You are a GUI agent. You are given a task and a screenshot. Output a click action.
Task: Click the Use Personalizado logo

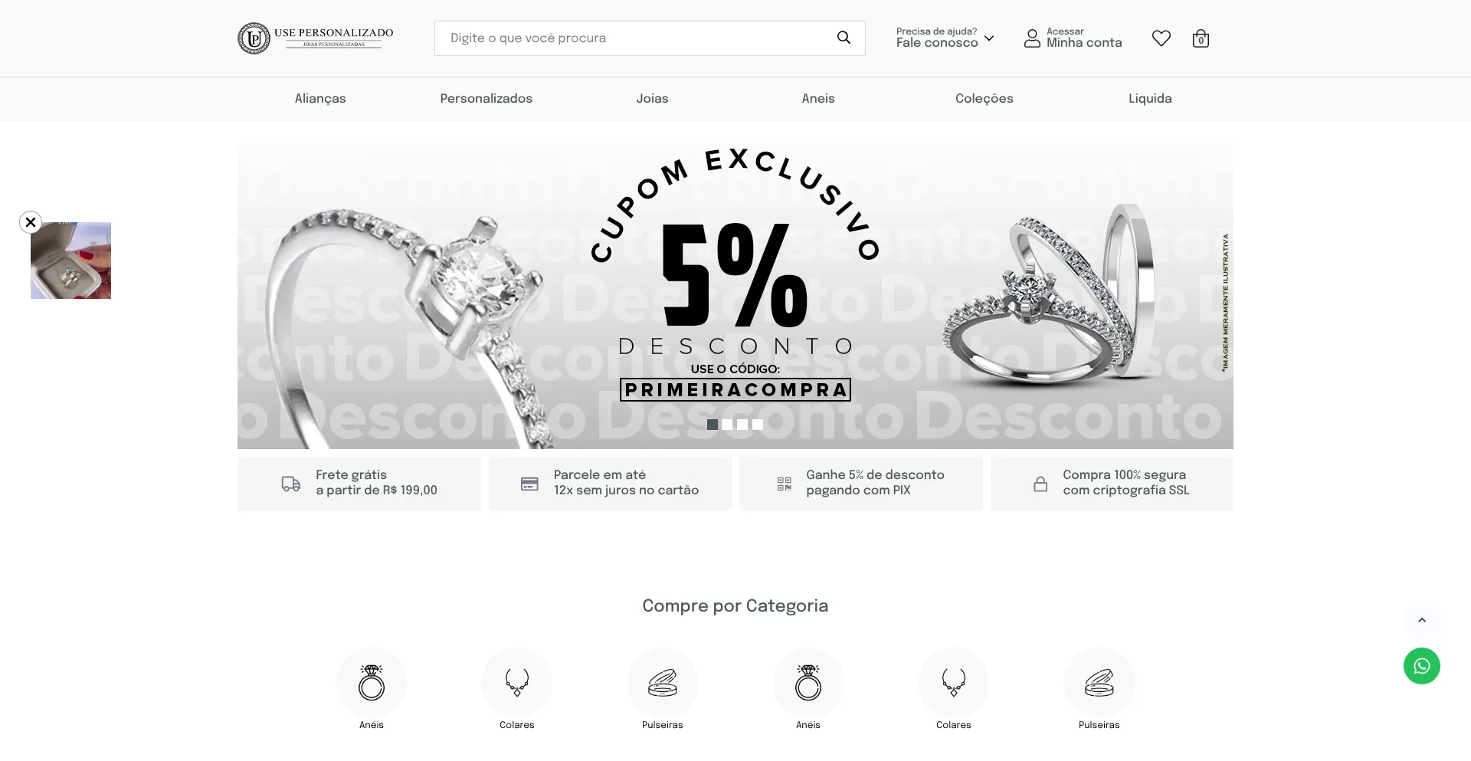(316, 38)
